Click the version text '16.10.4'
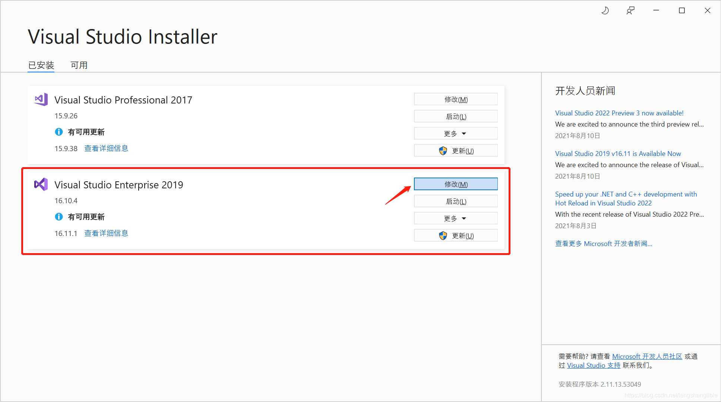721x402 pixels. coord(66,201)
